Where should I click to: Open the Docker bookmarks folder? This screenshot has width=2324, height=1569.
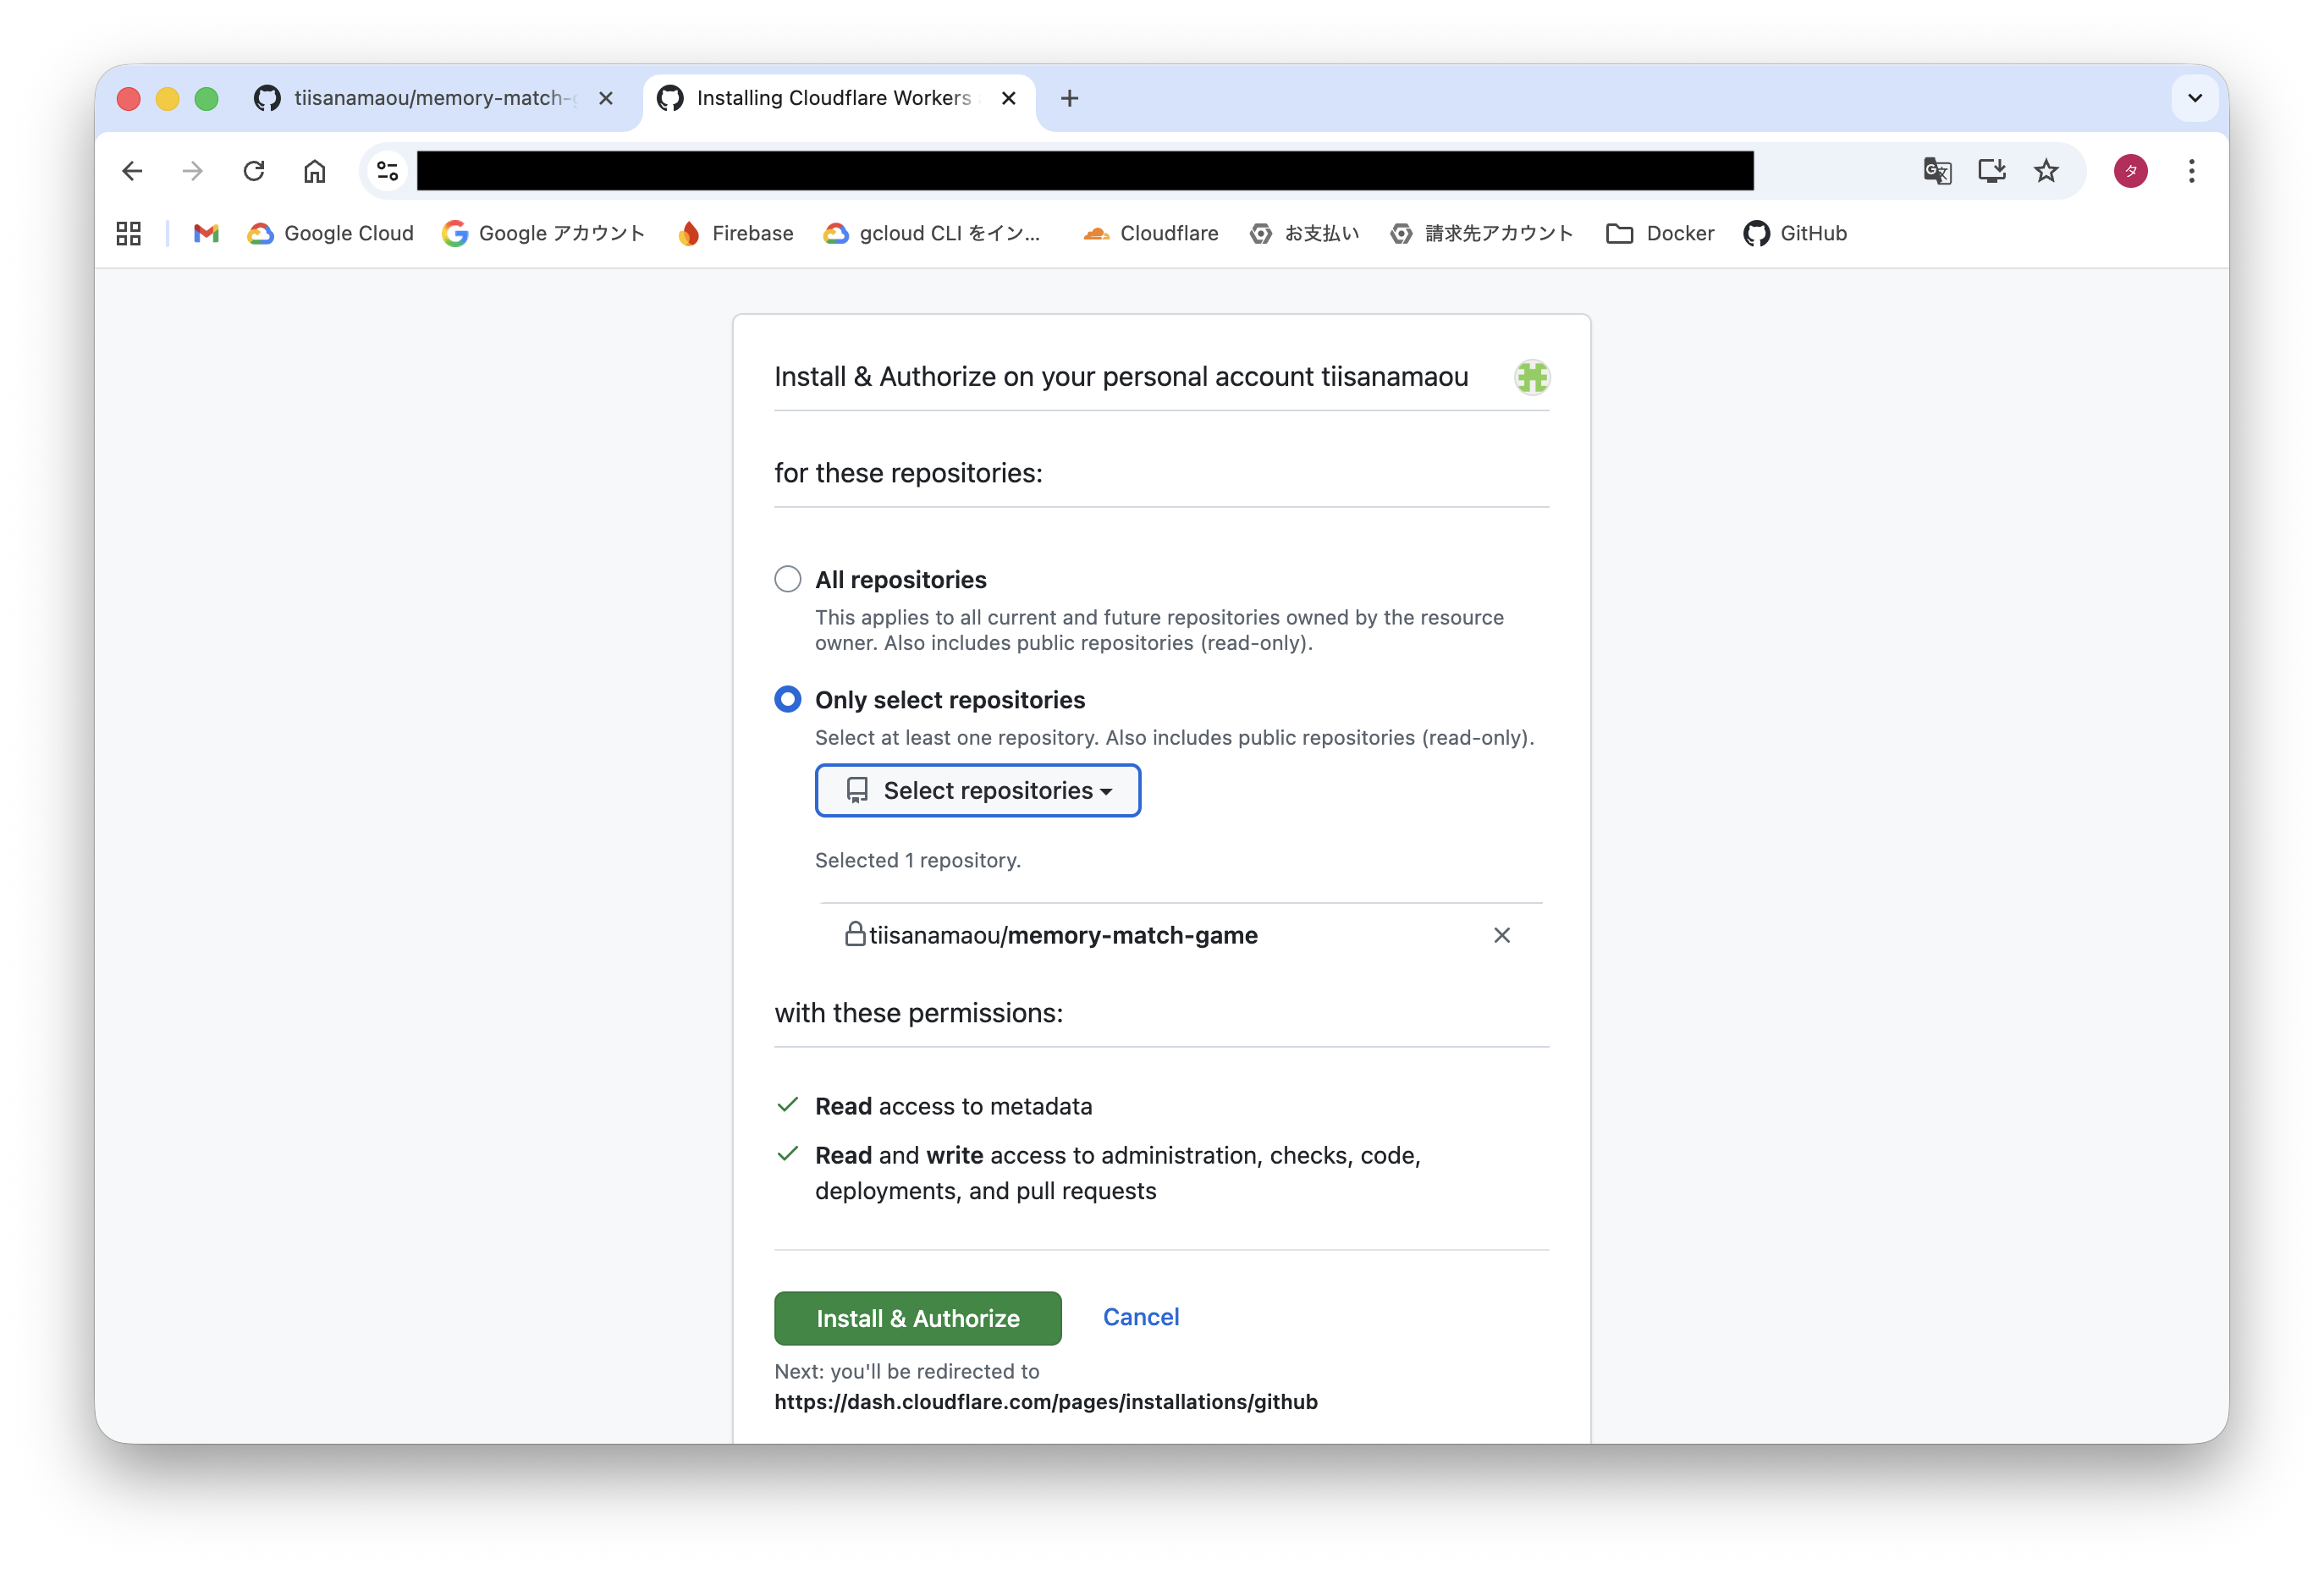pos(1660,233)
